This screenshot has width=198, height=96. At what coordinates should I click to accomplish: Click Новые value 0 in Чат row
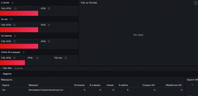[x=113, y=90]
